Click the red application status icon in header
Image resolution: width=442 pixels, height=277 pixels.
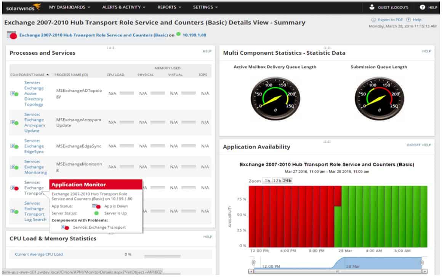tap(12, 35)
